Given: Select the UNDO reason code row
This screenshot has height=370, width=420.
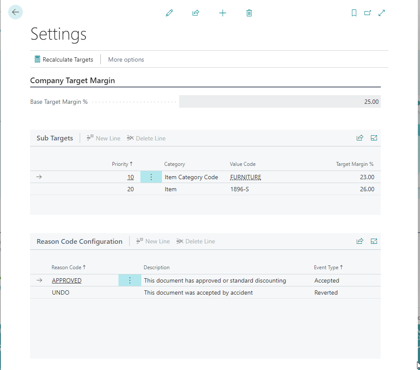Looking at the screenshot, I should tap(60, 292).
